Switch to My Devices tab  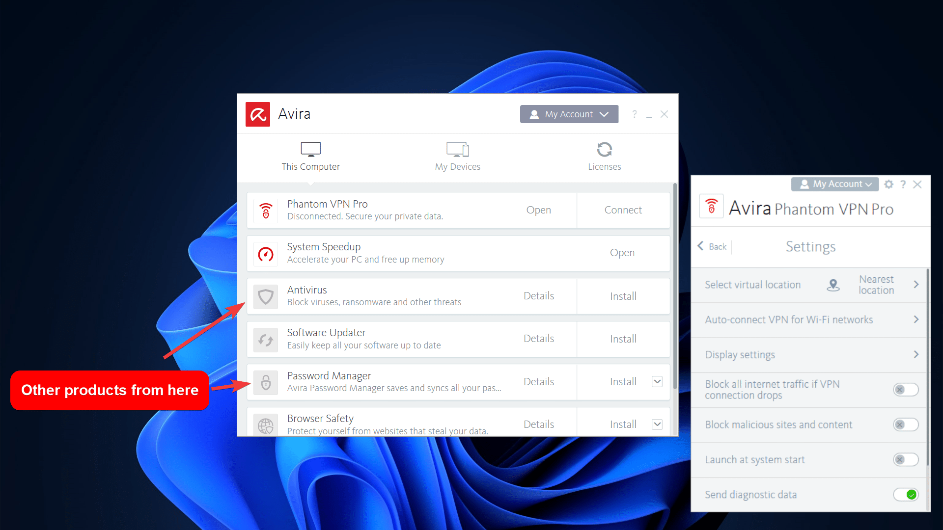coord(458,157)
